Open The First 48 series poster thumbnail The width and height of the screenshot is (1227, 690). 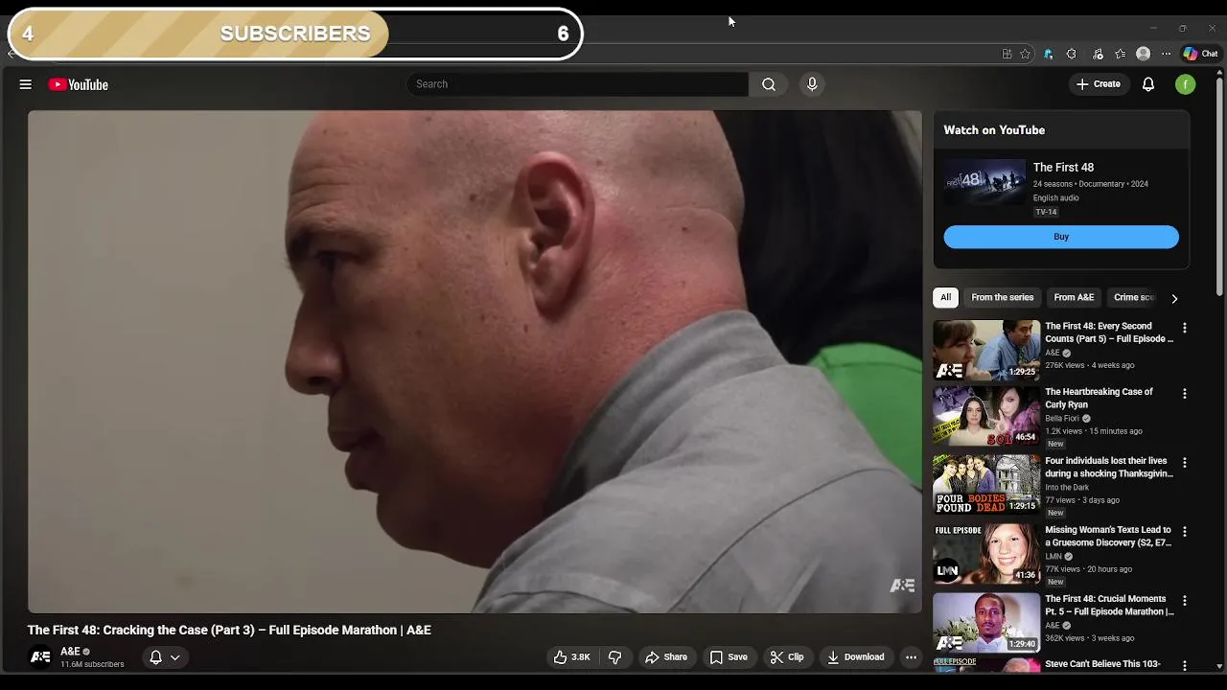pyautogui.click(x=984, y=183)
